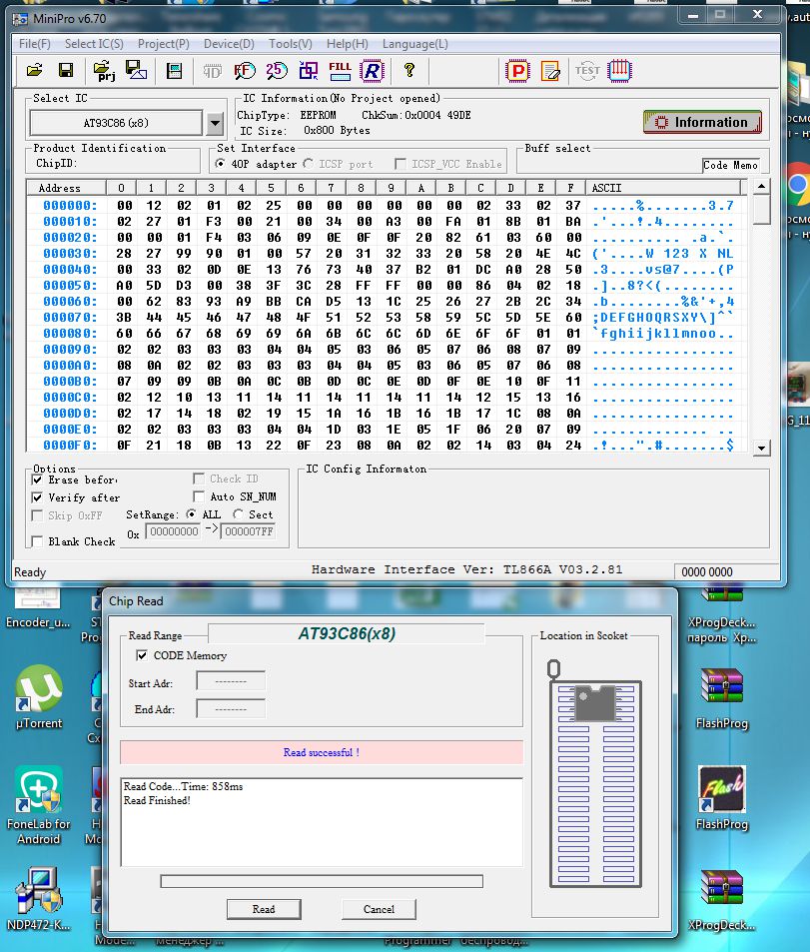This screenshot has height=952, width=810.
Task: Click the Program chip 'P' icon
Action: tap(517, 70)
